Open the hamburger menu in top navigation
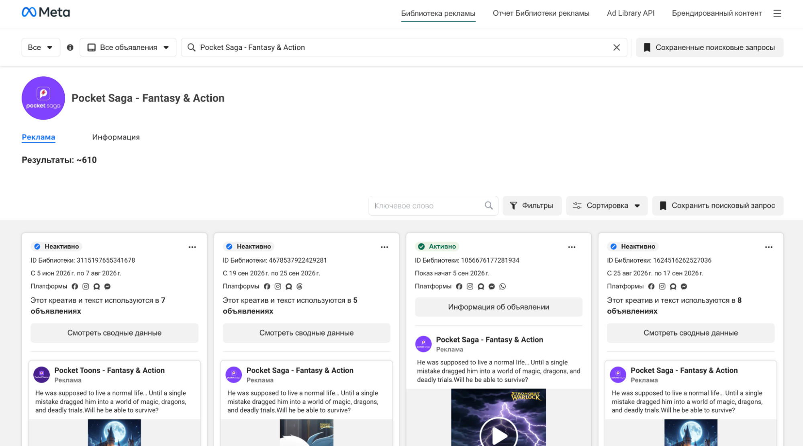This screenshot has height=446, width=803. pos(777,13)
